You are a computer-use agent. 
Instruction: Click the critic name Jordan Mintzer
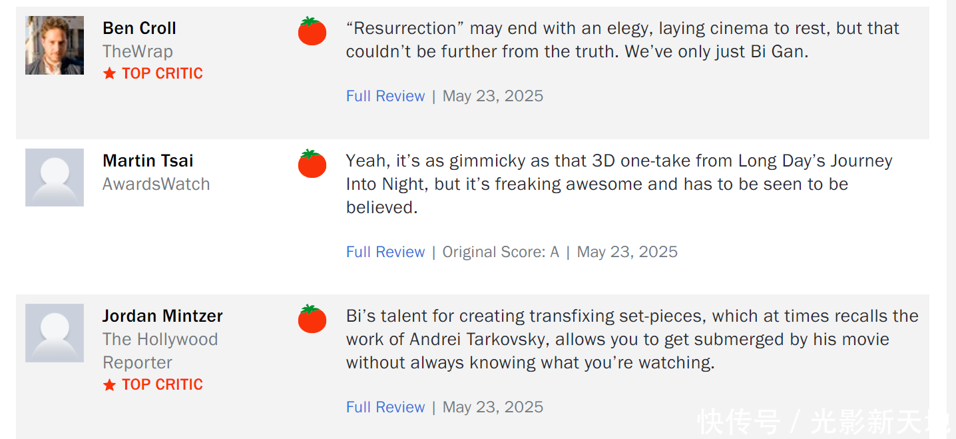[x=162, y=316]
